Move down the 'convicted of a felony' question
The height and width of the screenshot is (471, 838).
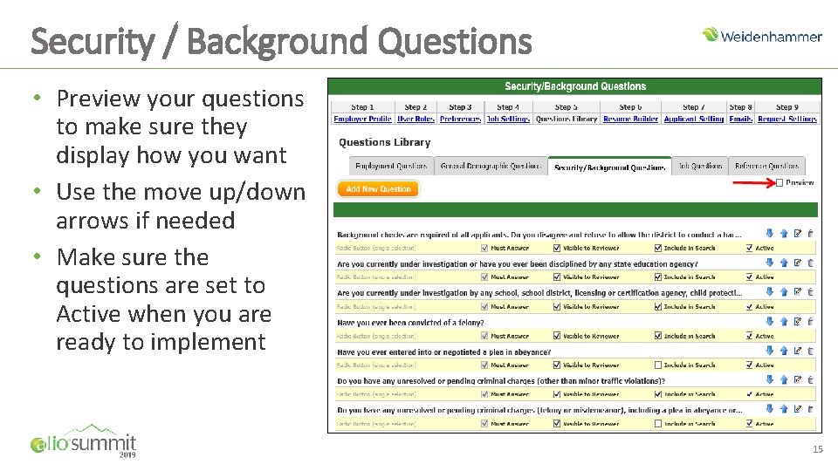[x=770, y=322]
